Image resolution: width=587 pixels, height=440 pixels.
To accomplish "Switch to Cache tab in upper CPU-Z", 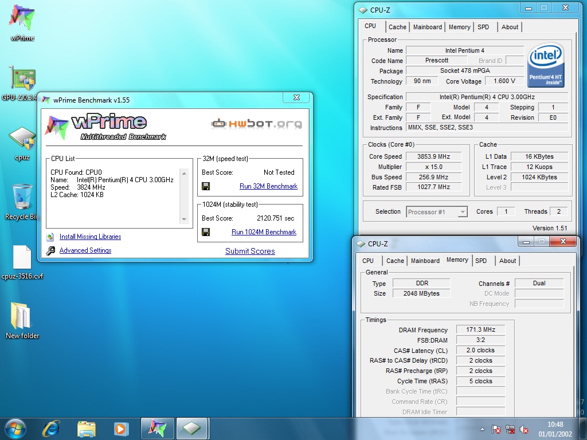I will 397,27.
